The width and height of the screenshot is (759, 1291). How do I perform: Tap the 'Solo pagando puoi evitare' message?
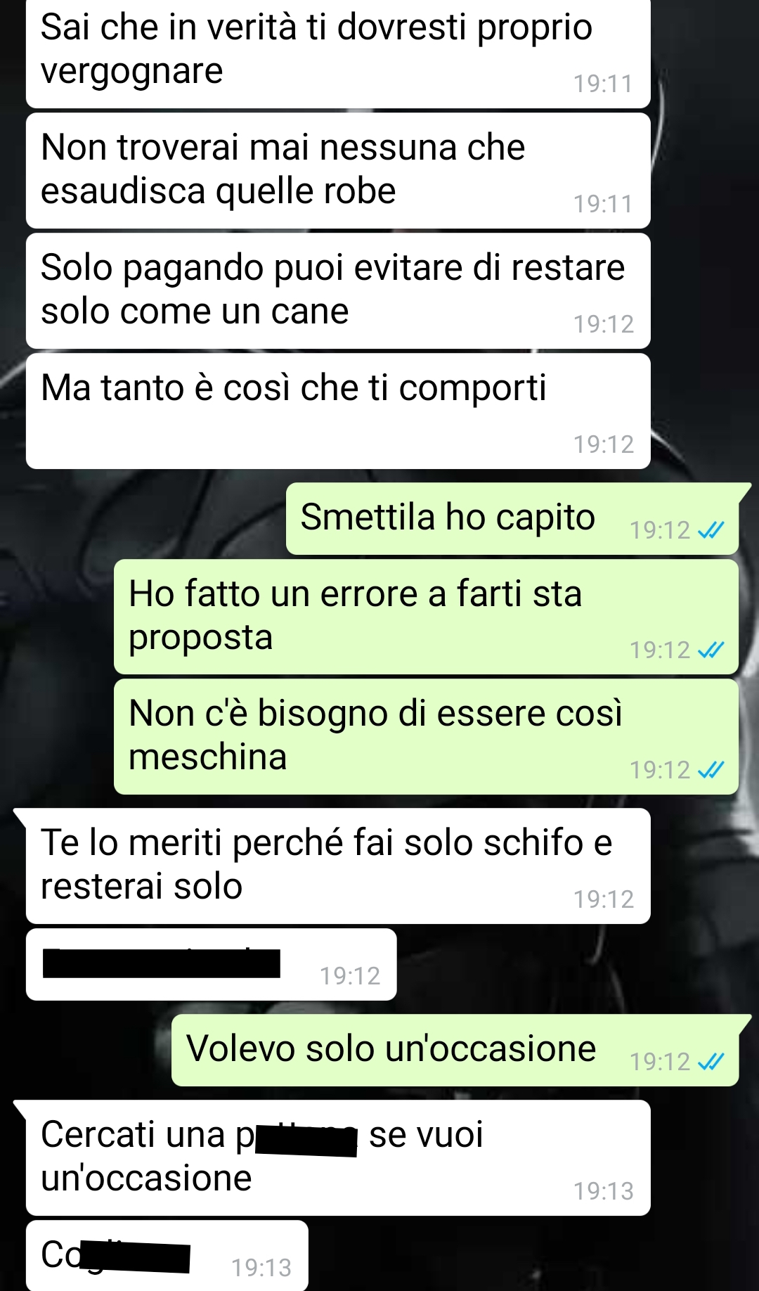pos(338,291)
